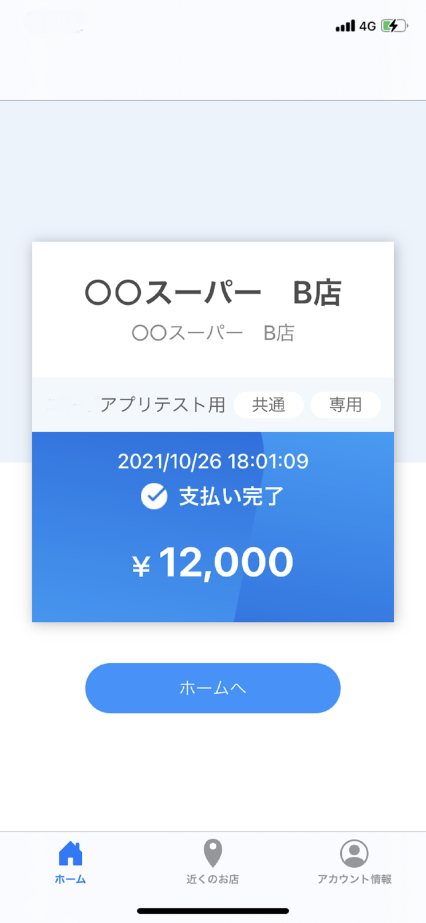This screenshot has height=923, width=426.
Task: Open the 近くのお店 map pin icon
Action: [x=212, y=850]
